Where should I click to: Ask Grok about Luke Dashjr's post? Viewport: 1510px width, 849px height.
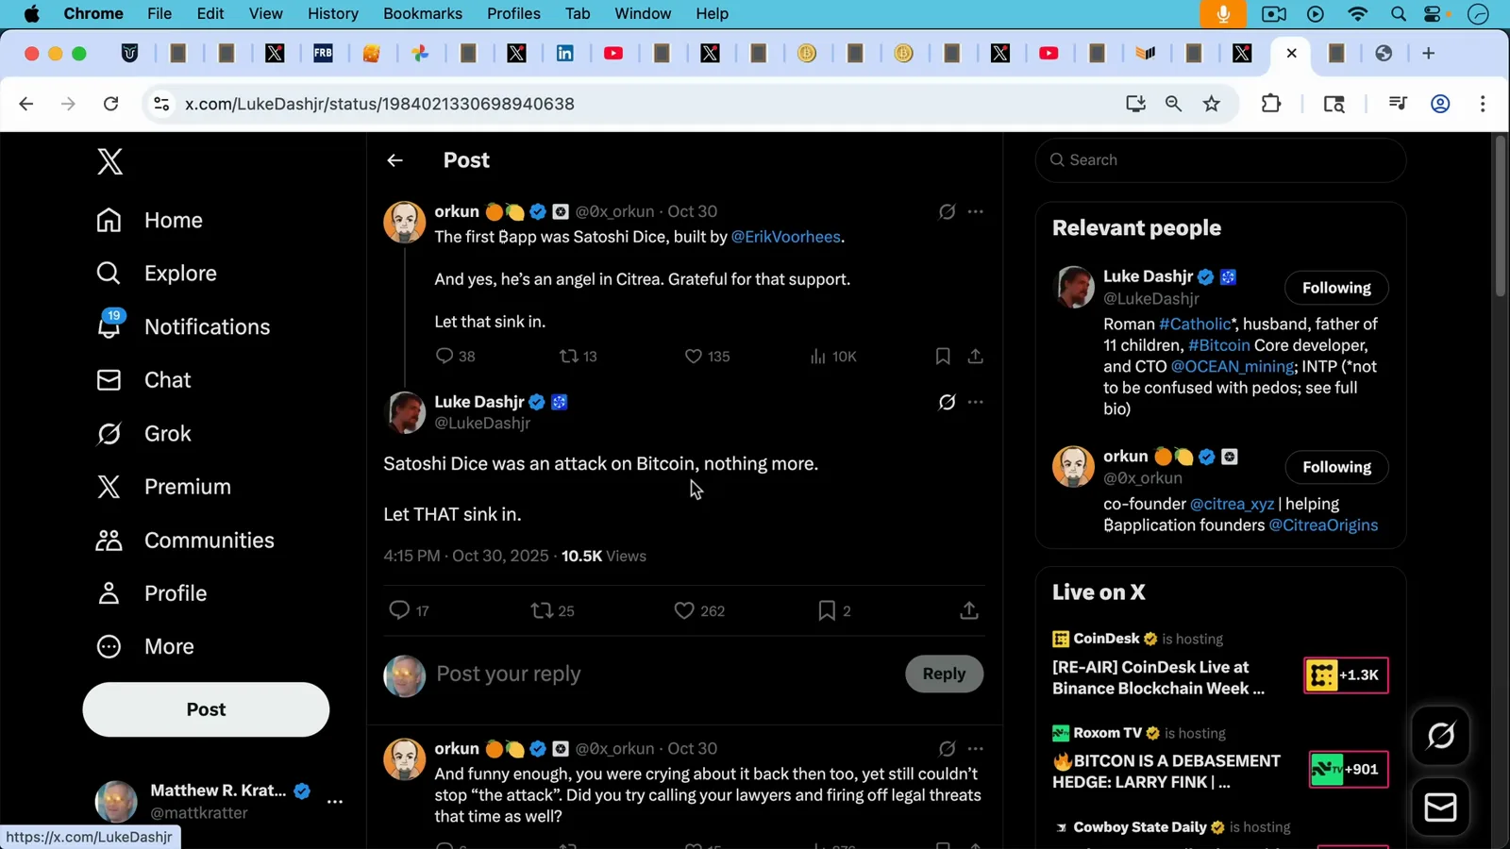[x=947, y=402]
